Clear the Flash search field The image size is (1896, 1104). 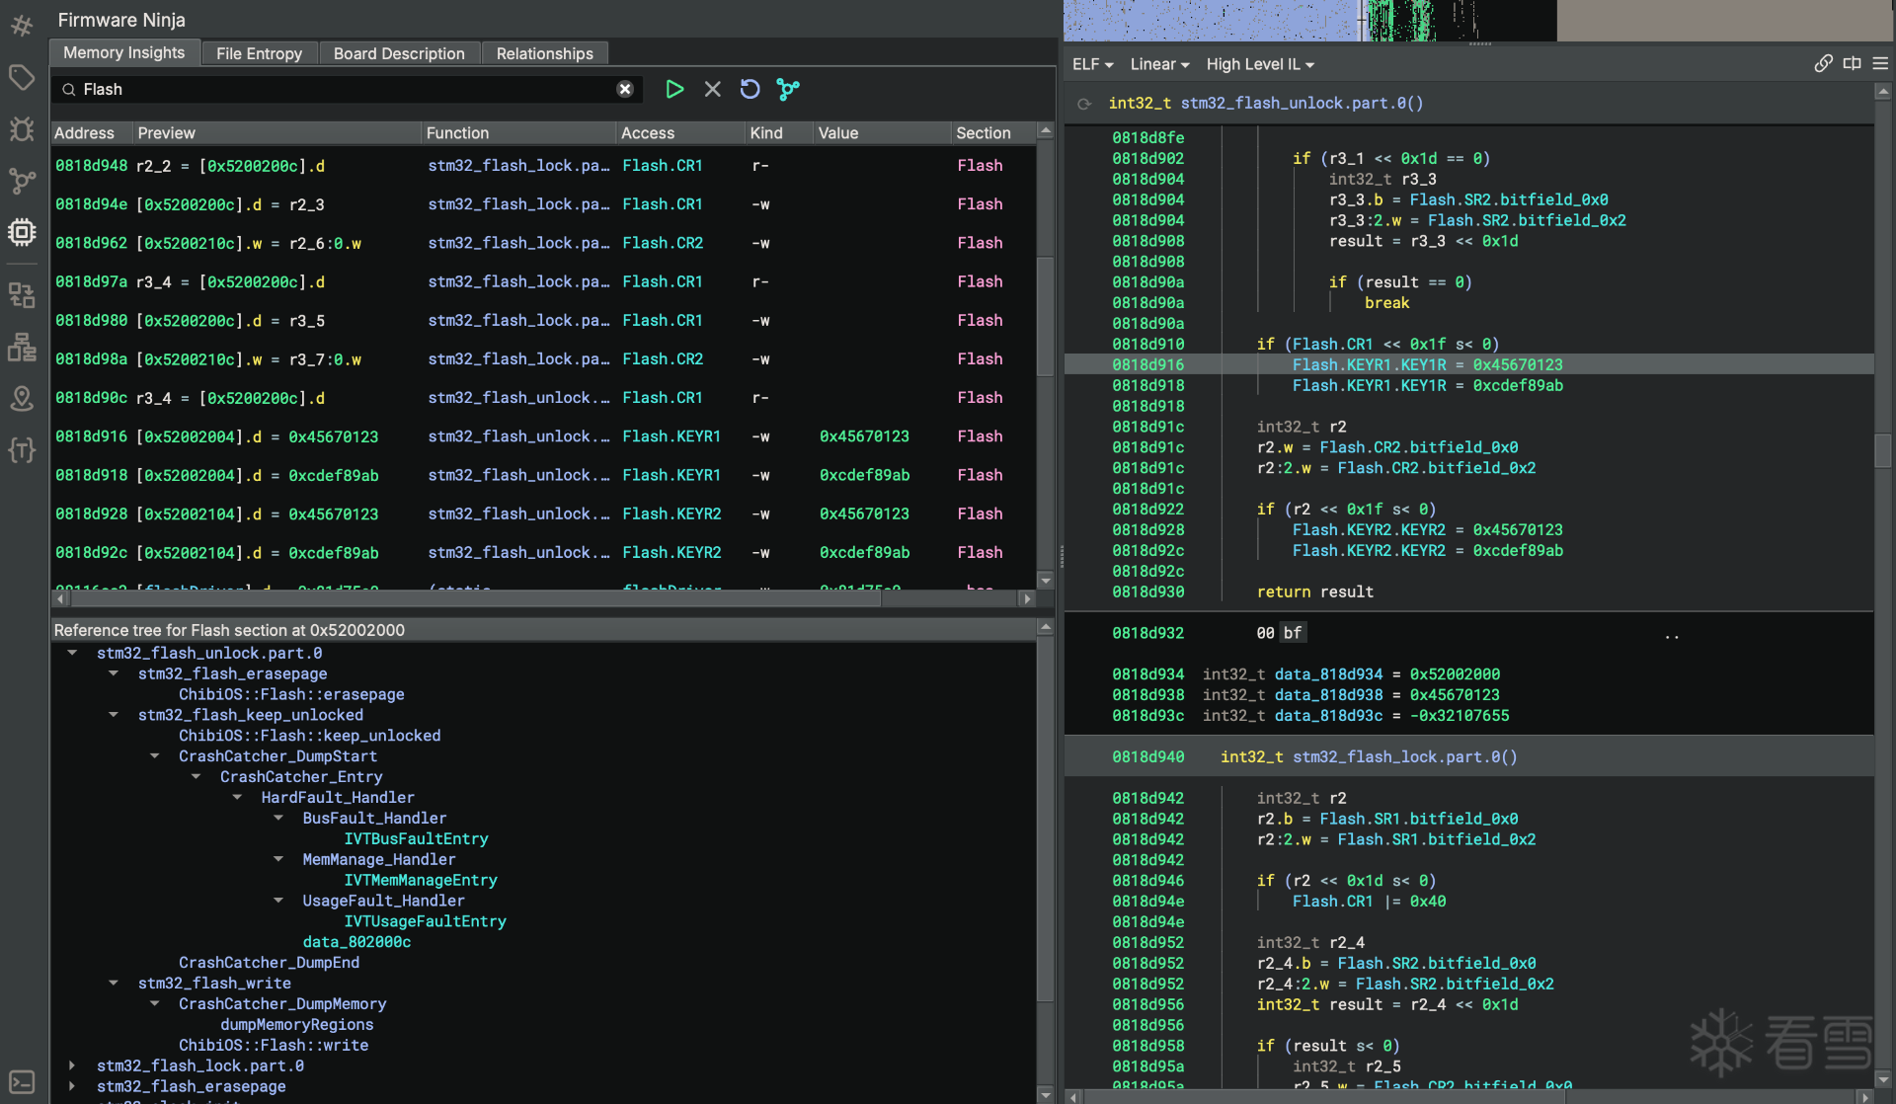coord(625,90)
